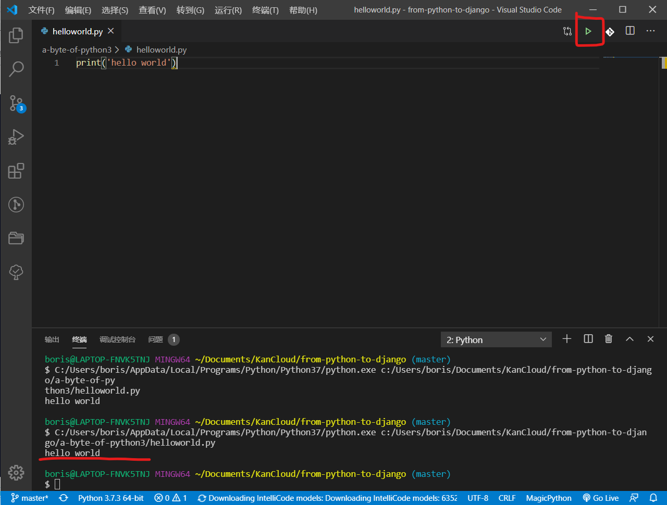Switch to the 终端 panel tab
667x505 pixels.
[79, 339]
